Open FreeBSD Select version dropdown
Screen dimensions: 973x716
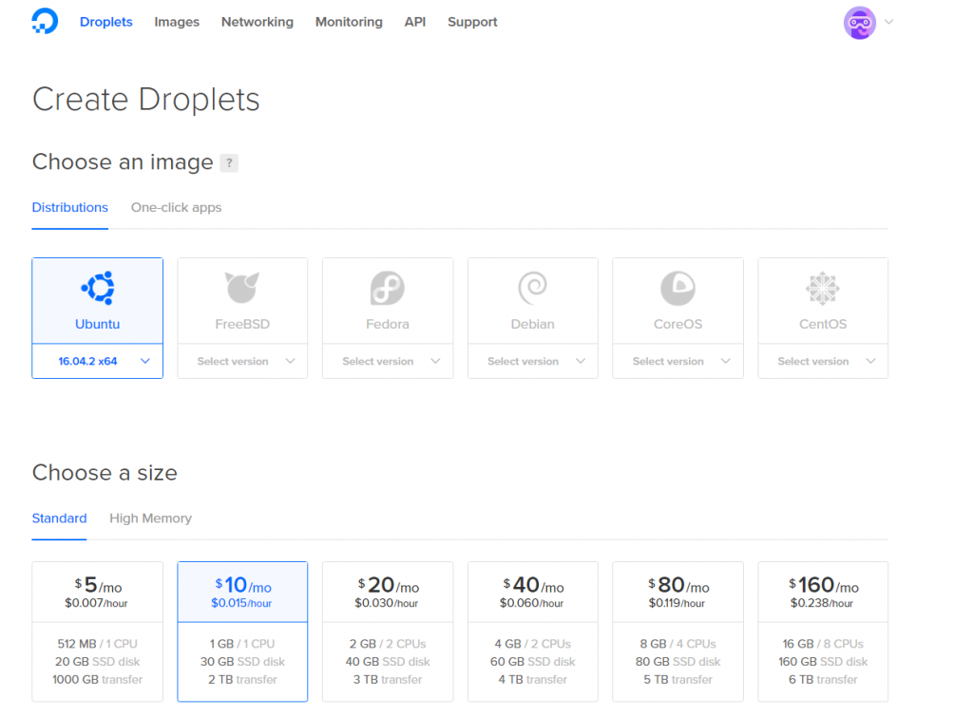click(242, 362)
